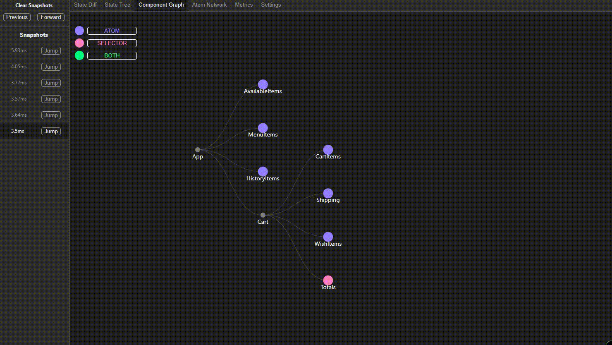This screenshot has height=345, width=612.
Task: Open the State Tree tab
Action: coord(117,5)
